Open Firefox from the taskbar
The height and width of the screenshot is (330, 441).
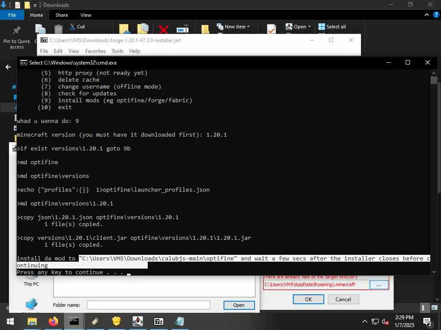tap(53, 321)
